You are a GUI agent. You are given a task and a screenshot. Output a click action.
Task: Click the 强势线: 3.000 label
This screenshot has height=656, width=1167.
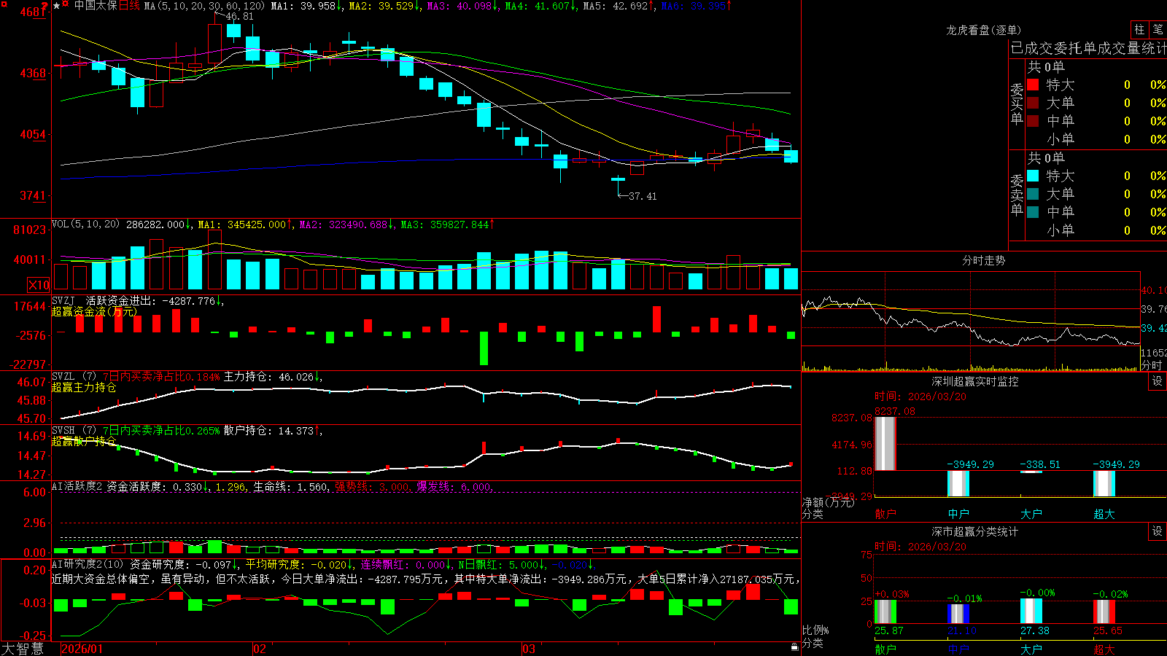371,486
